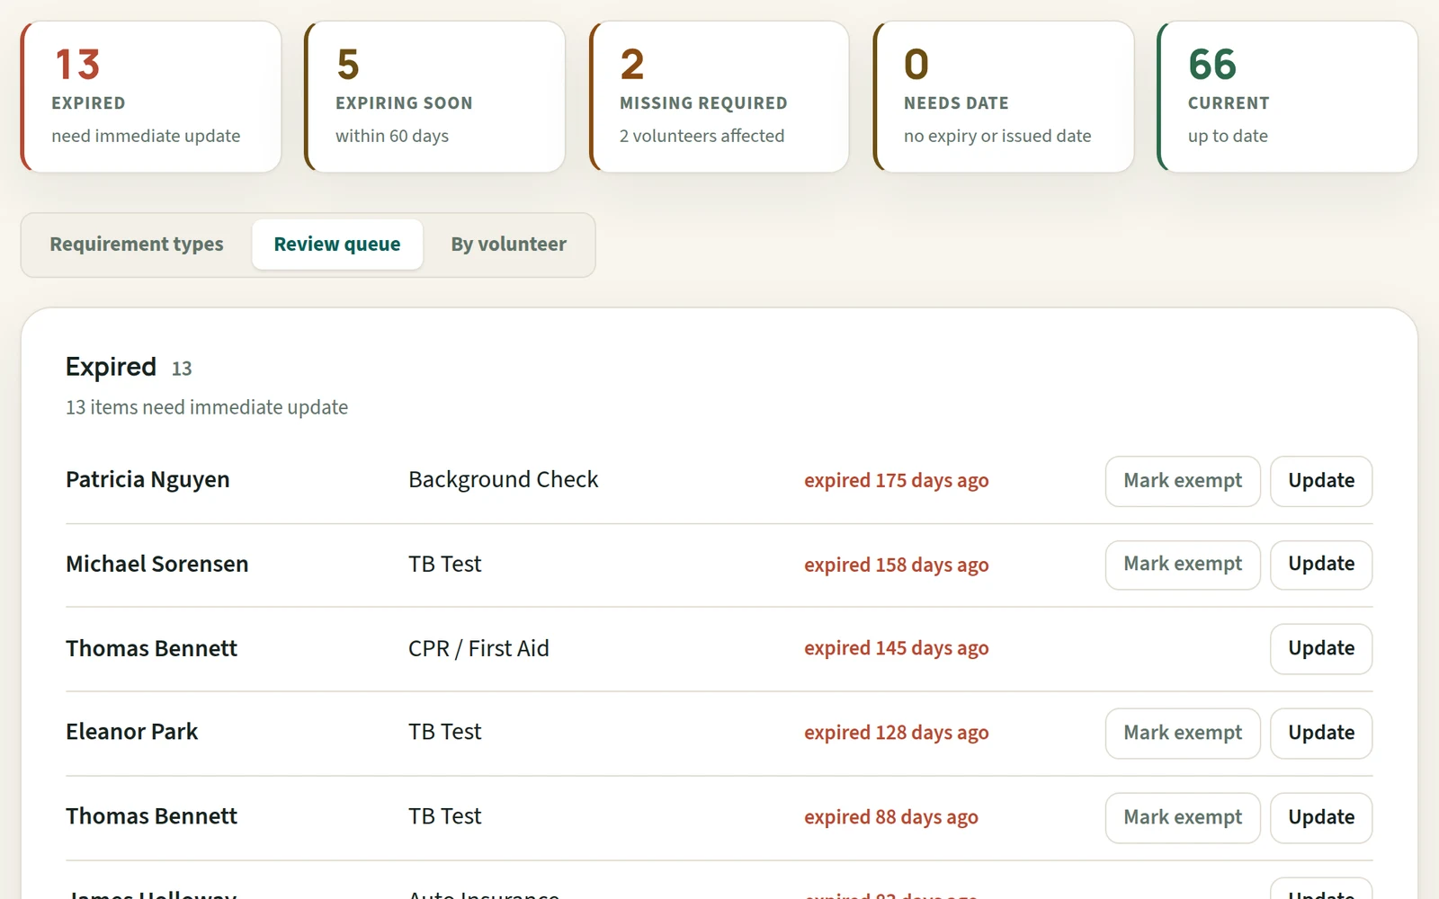
Task: Update Michael Sorensen's TB Test
Action: tap(1321, 565)
